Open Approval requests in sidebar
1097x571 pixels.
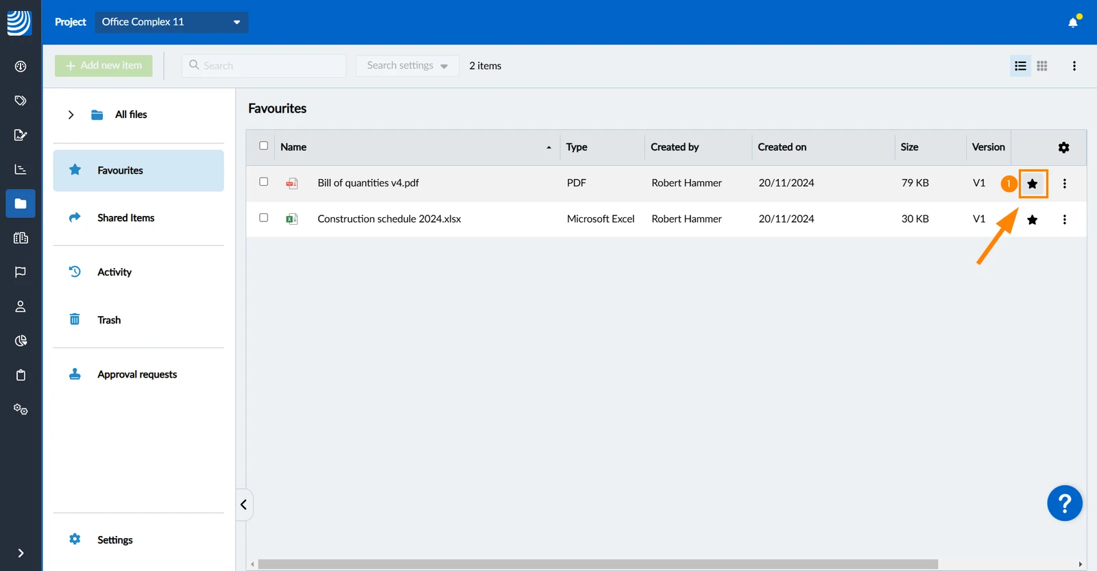tap(138, 374)
